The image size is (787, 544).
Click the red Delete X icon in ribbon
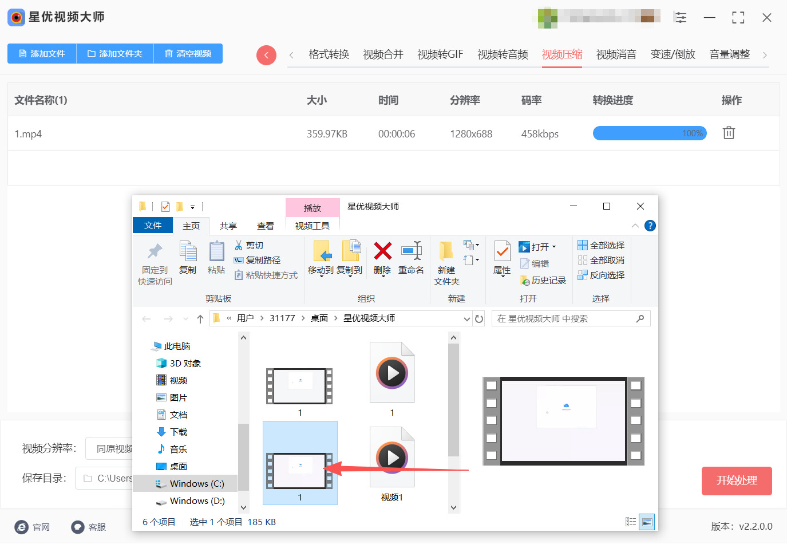(382, 251)
